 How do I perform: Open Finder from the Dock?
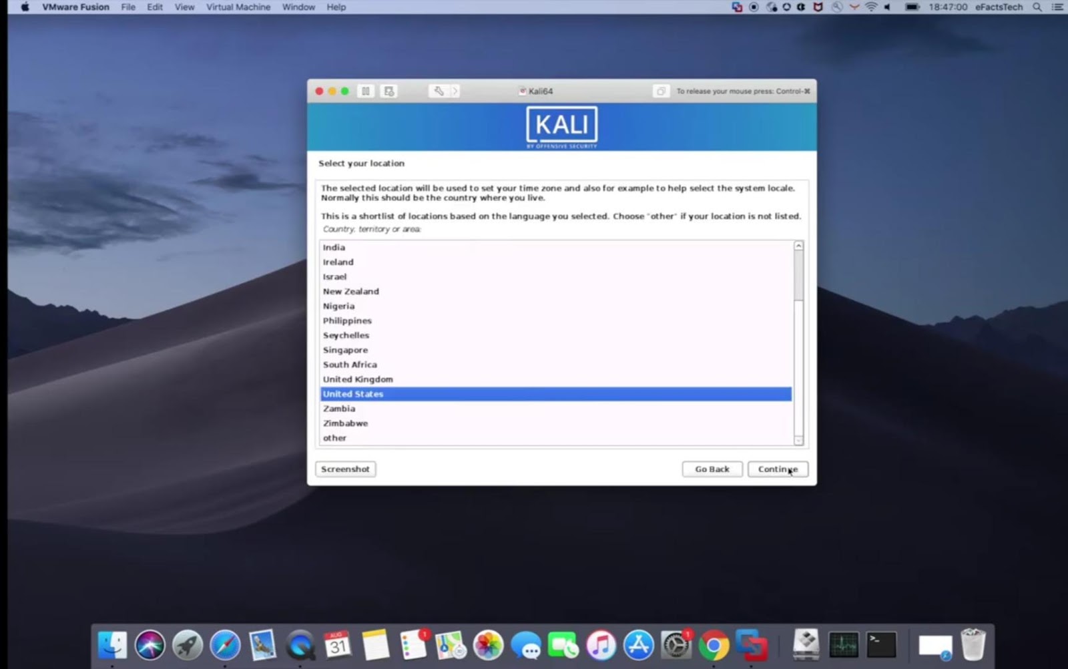click(x=112, y=646)
